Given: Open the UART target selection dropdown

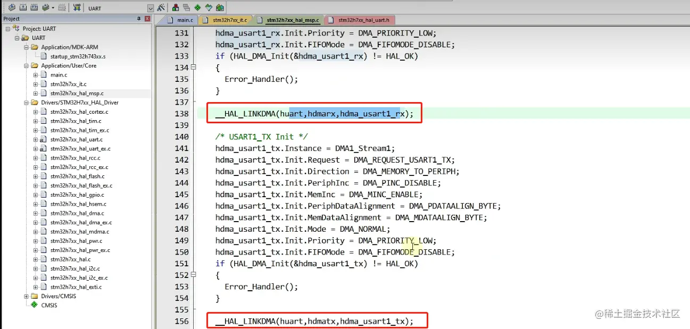Looking at the screenshot, I should pos(151,9).
